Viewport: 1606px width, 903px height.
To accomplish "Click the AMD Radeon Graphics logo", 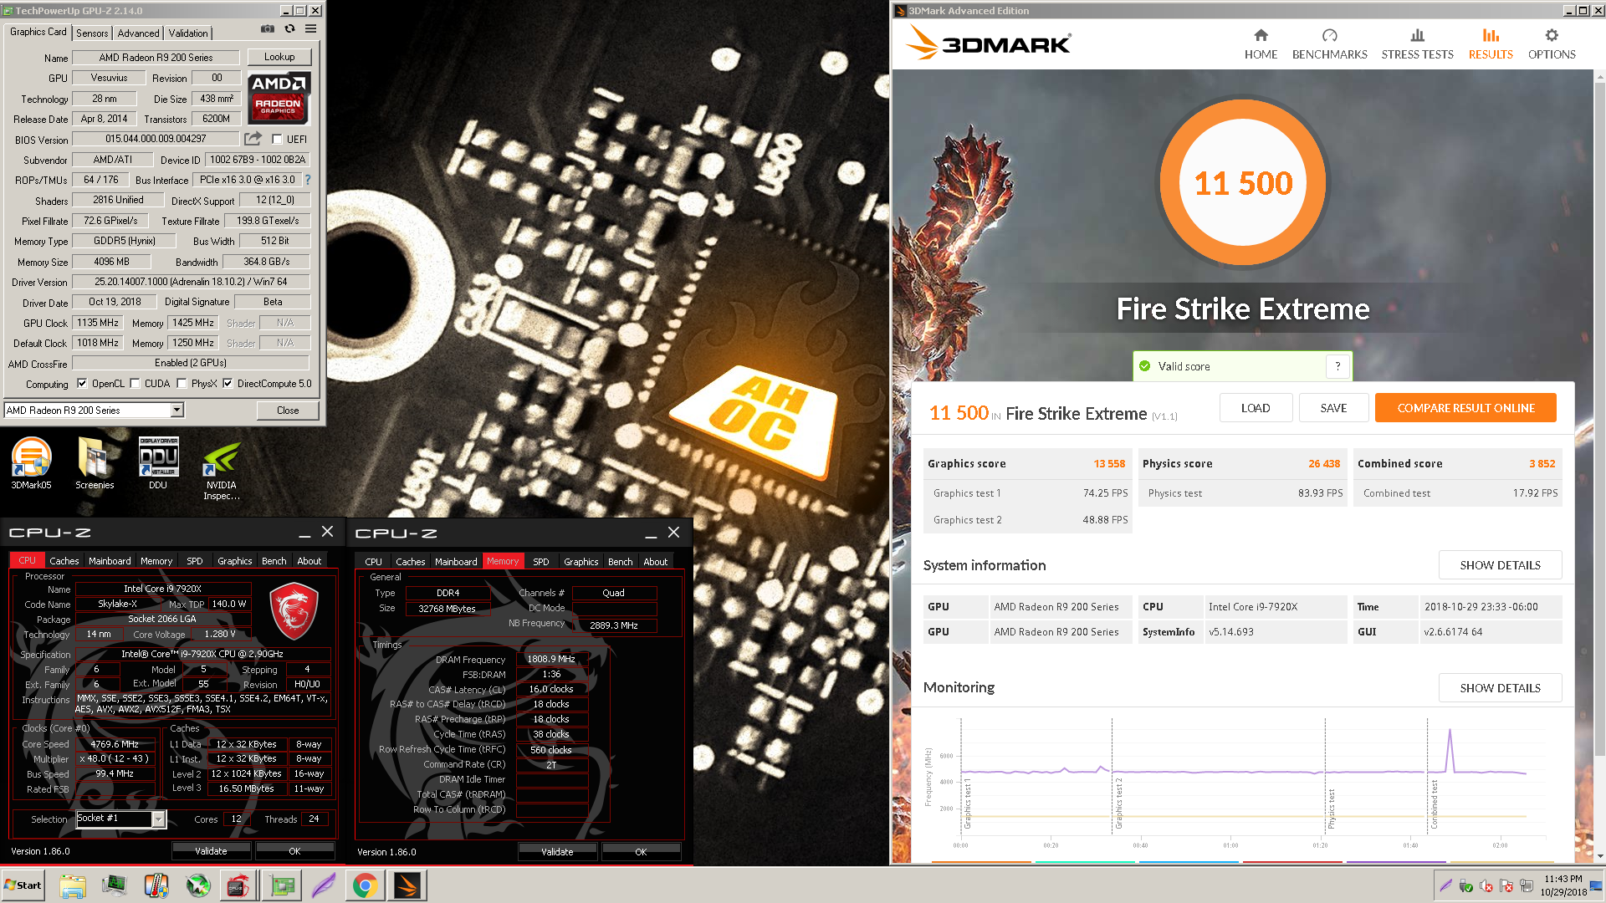I will [x=279, y=98].
